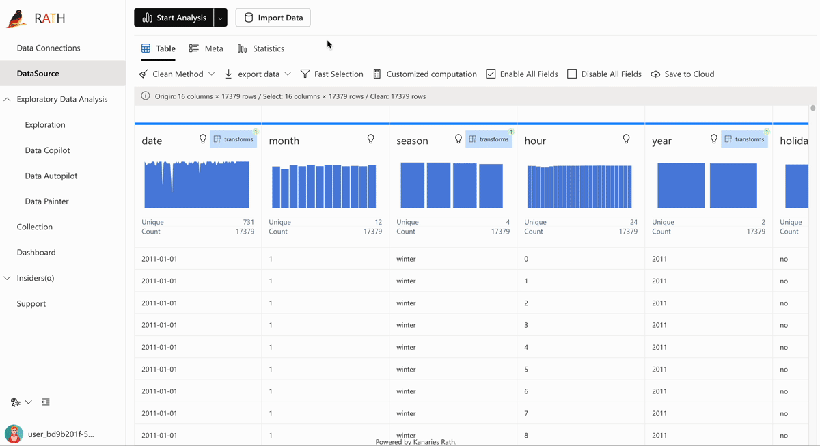Click the info icon beside Origin summary
Image resolution: width=820 pixels, height=446 pixels.
coord(145,96)
